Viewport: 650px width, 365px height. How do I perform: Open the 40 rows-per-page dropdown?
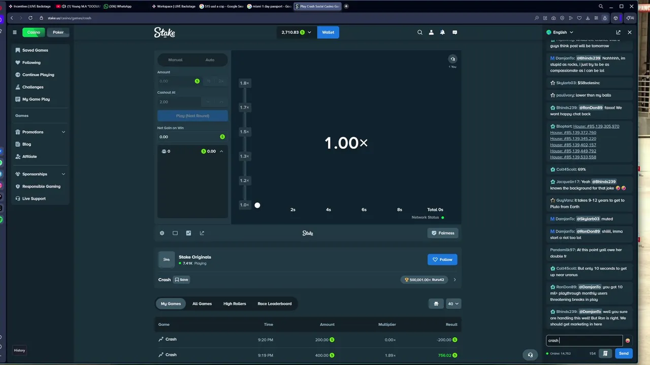(453, 304)
